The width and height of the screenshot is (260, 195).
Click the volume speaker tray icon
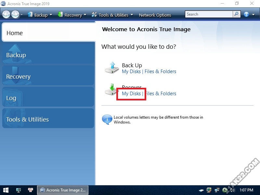pyautogui.click(x=232, y=190)
